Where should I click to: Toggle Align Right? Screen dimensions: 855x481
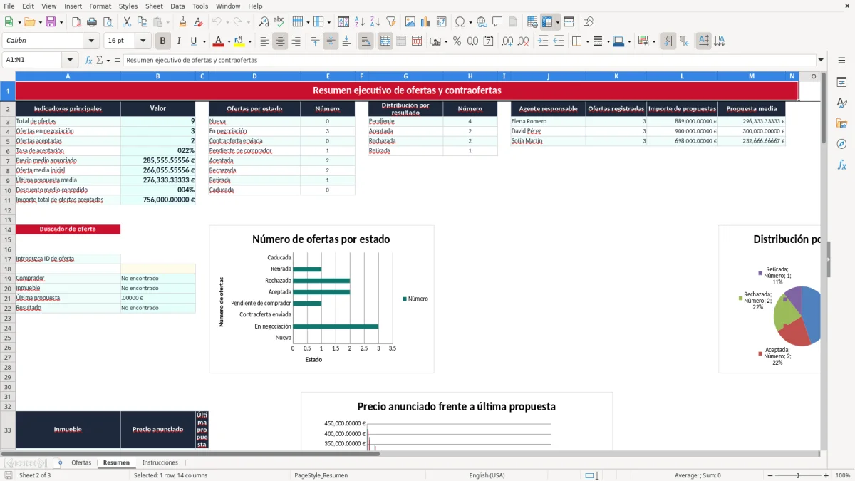coord(296,41)
